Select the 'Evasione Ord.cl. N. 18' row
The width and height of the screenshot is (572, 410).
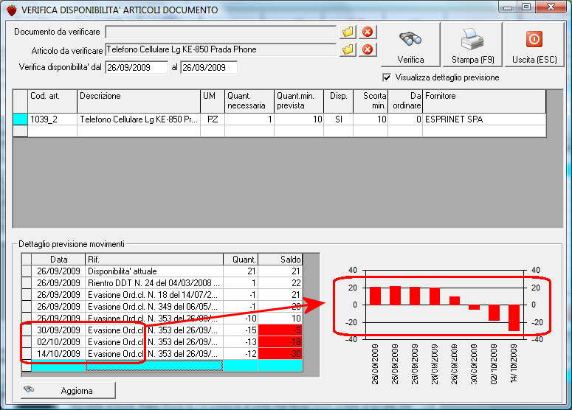tap(162, 294)
